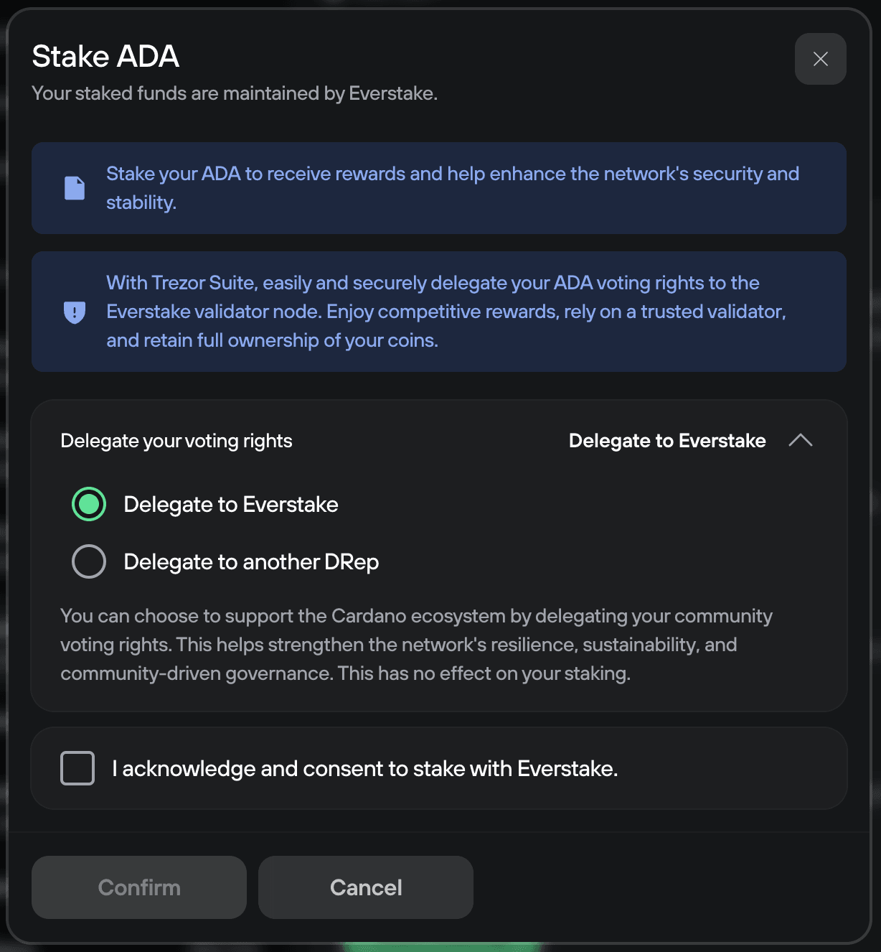Click the document info icon beside staking description
The image size is (881, 952).
(75, 187)
